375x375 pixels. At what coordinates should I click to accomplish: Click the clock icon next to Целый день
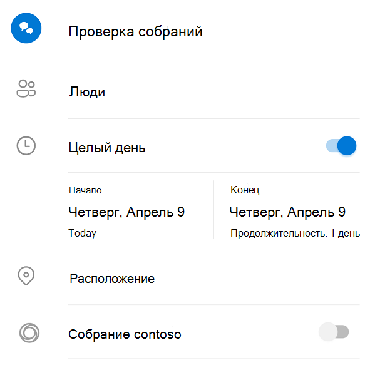(x=26, y=146)
